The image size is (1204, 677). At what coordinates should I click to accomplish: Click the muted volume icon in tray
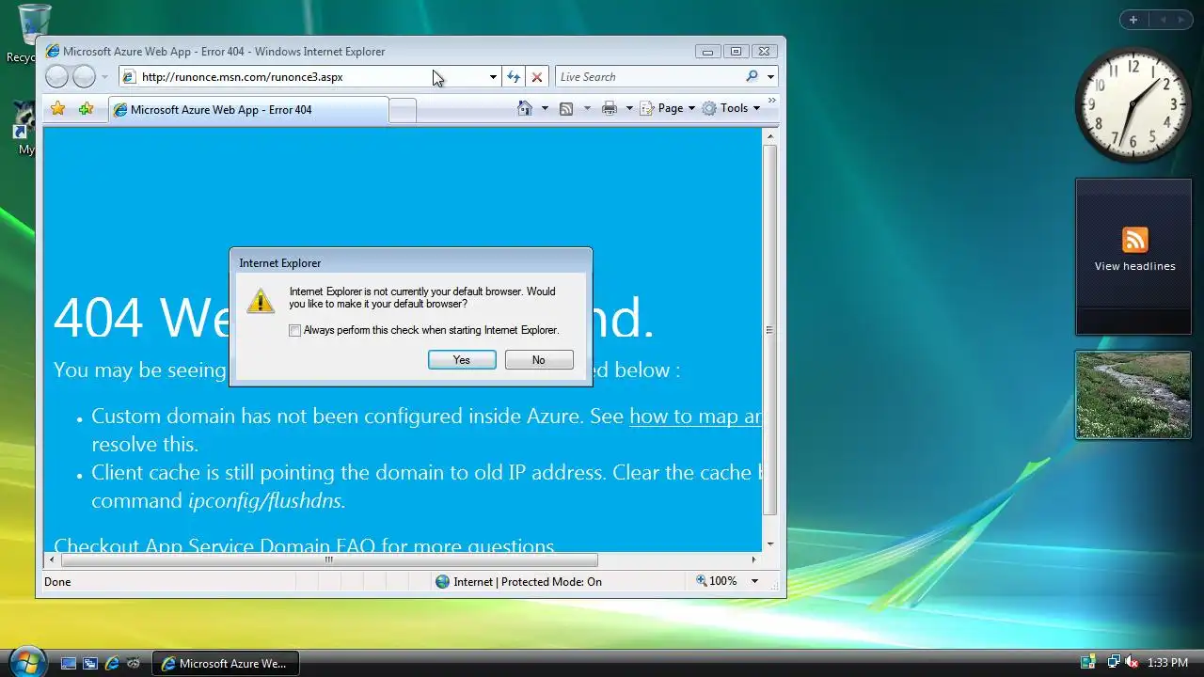(x=1133, y=663)
